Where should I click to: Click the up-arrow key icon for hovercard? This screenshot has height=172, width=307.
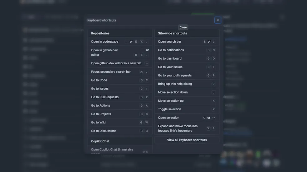click(214, 128)
